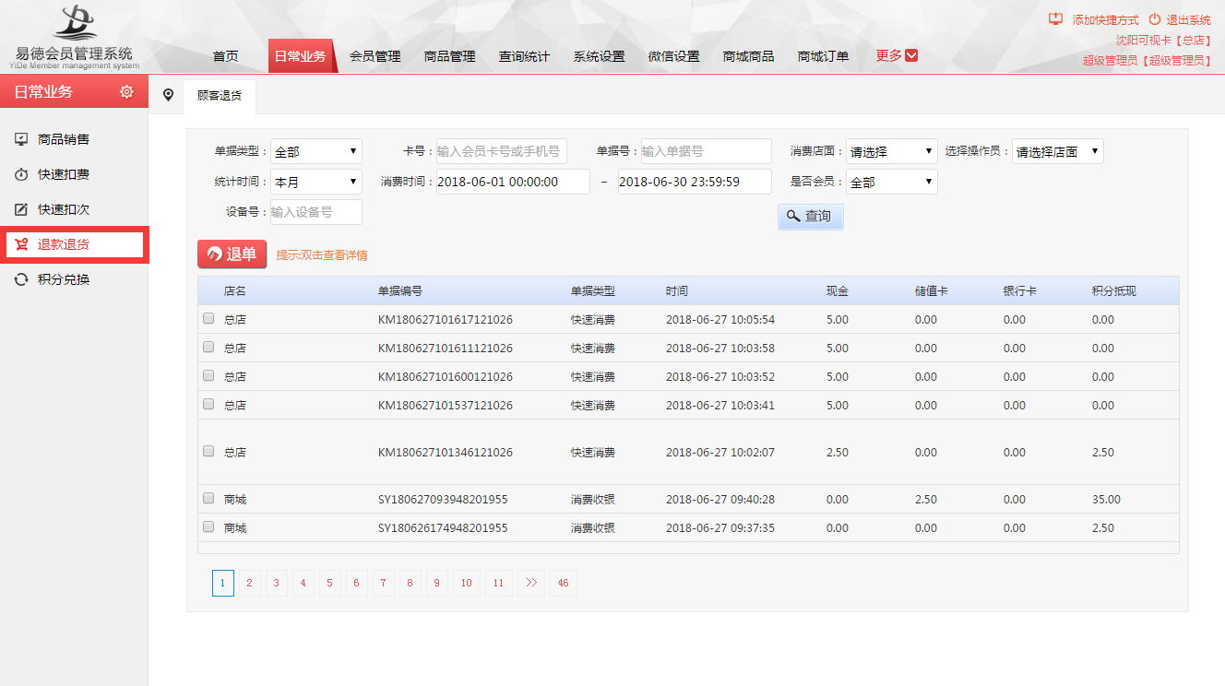Open the 会员管理 menu
Screen dimensions: 1225x686
pos(375,56)
